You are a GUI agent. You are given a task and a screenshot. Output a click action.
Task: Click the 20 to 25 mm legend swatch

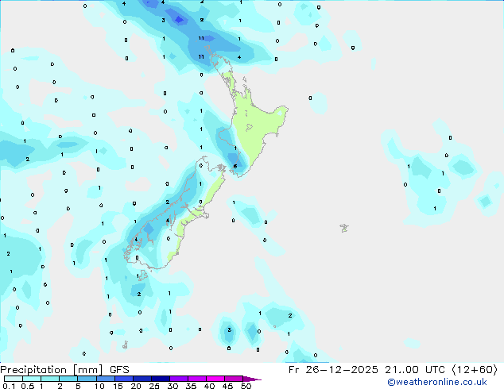(x=142, y=379)
